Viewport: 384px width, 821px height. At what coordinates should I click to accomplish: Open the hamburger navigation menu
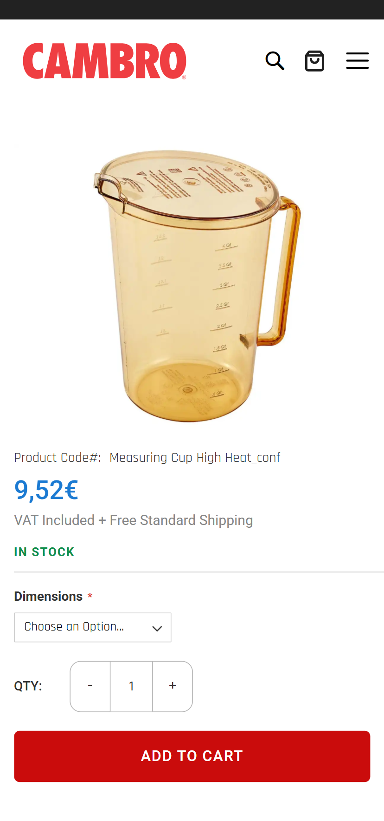357,61
